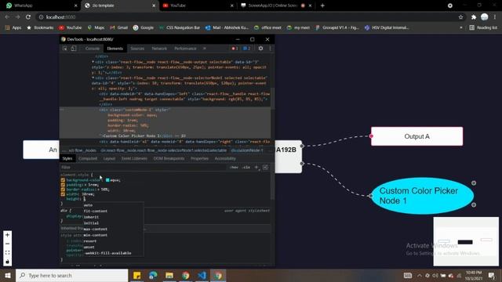Open a new browser tab

click(x=322, y=5)
